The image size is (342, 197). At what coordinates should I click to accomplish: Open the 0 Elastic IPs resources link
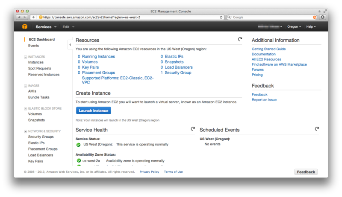(x=172, y=56)
